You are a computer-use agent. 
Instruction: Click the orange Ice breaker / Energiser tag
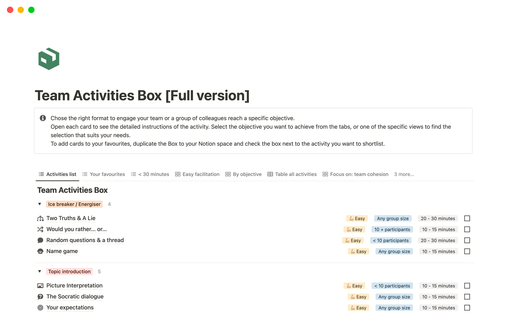click(74, 204)
